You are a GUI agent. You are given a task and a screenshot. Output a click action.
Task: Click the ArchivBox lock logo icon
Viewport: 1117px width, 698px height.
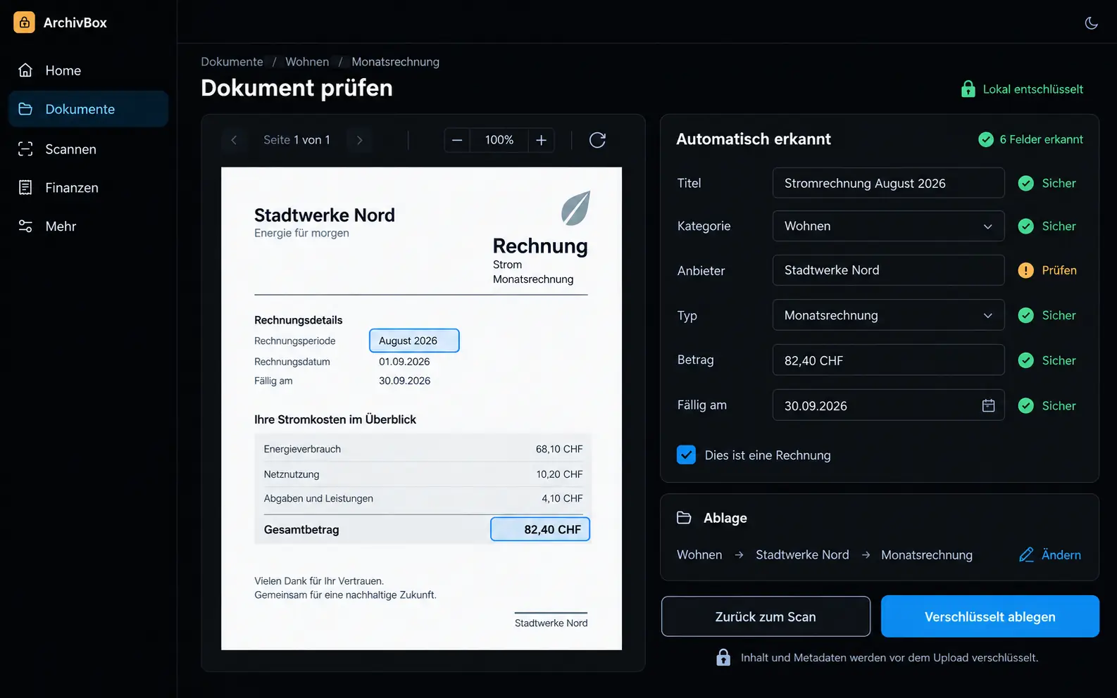24,23
